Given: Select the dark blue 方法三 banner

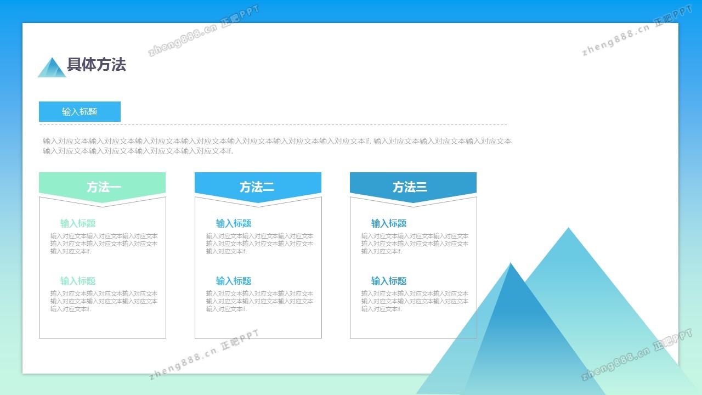Looking at the screenshot, I should (x=413, y=187).
